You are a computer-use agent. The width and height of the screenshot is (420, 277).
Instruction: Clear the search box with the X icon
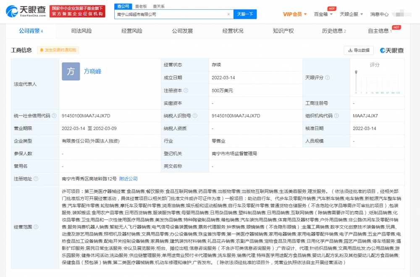228,14
